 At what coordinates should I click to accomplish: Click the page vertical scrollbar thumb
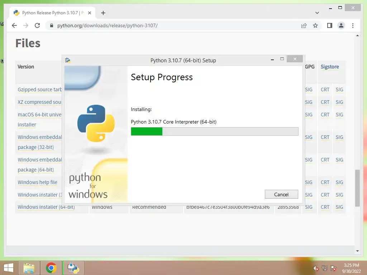pos(357,188)
